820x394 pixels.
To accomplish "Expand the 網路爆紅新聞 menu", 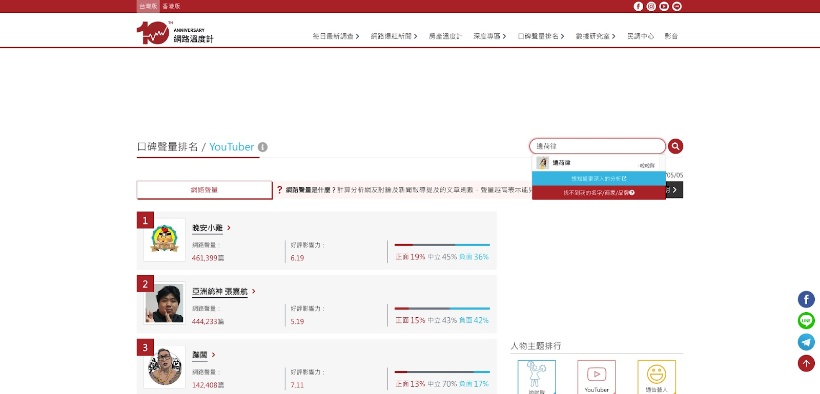I will coord(394,36).
